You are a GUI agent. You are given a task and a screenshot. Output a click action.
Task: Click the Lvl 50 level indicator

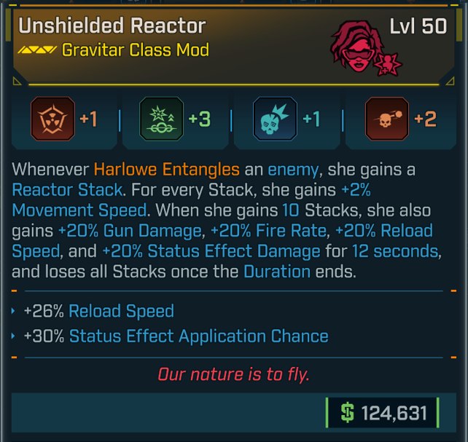(x=418, y=26)
